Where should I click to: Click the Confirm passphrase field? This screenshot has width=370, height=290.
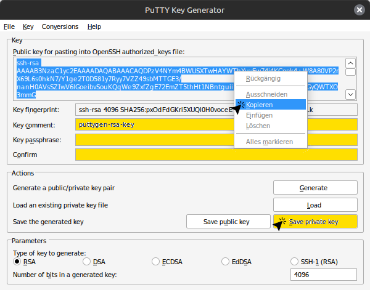coord(216,154)
